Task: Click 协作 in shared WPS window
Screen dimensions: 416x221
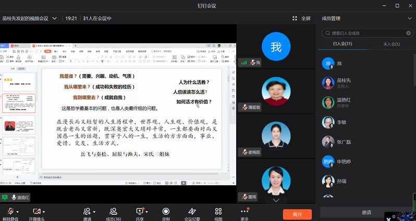Action: coord(212,51)
